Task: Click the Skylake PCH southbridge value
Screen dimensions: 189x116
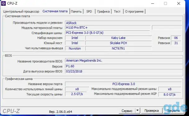Action: tap(118, 43)
